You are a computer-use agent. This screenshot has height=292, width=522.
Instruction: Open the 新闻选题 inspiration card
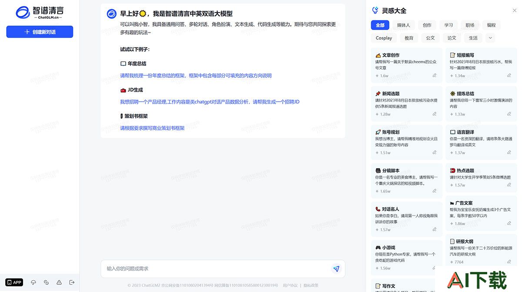click(407, 103)
